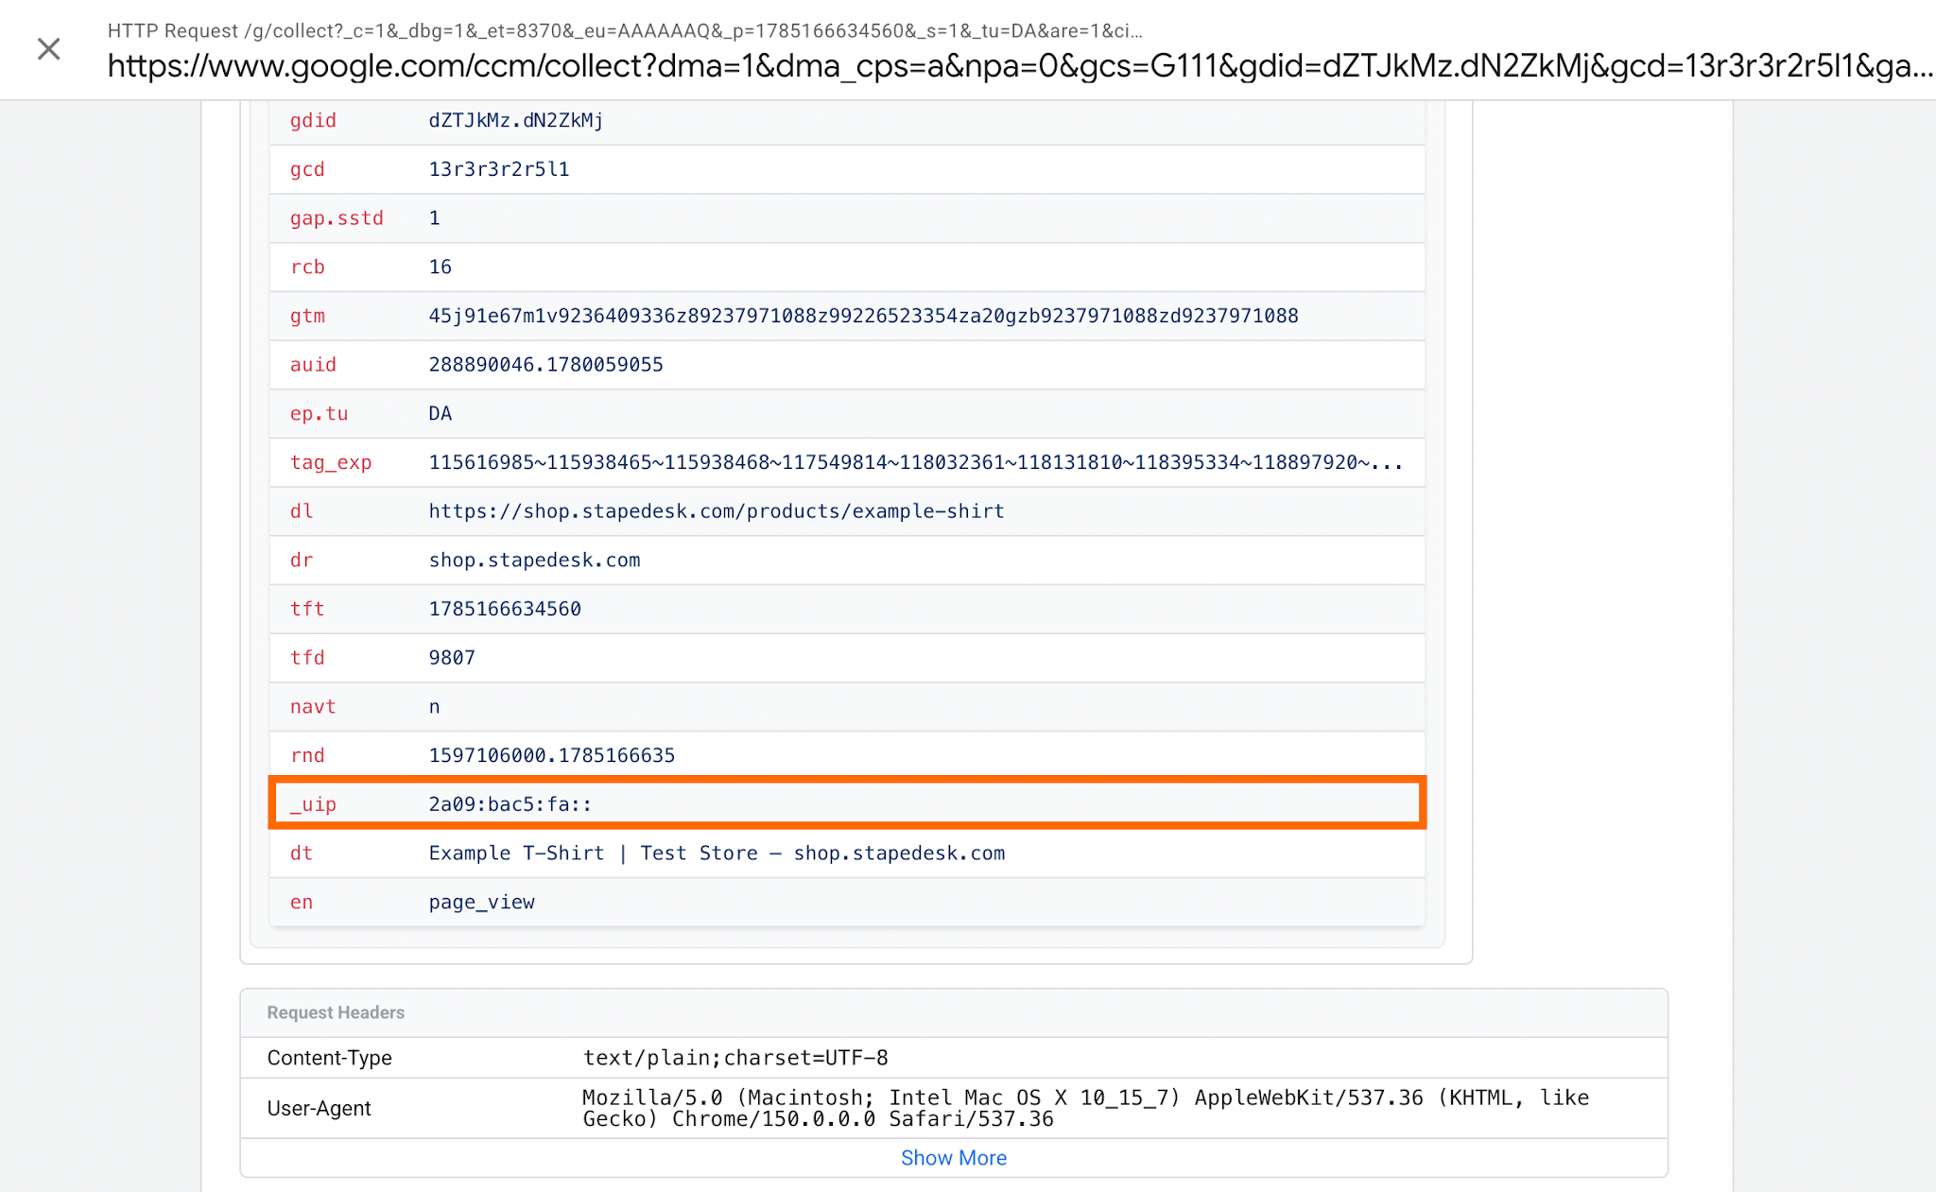Click the en value page_view
This screenshot has height=1192, width=1936.
481,902
